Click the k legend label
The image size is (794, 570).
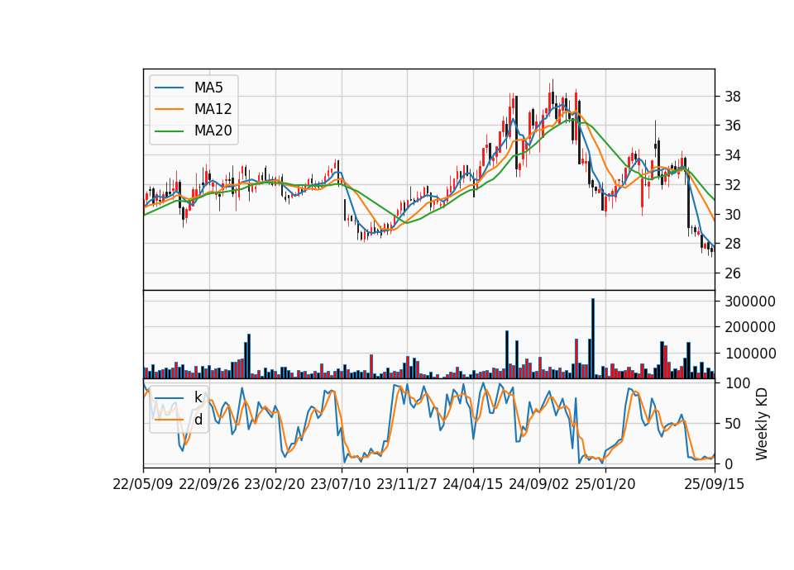pos(198,397)
